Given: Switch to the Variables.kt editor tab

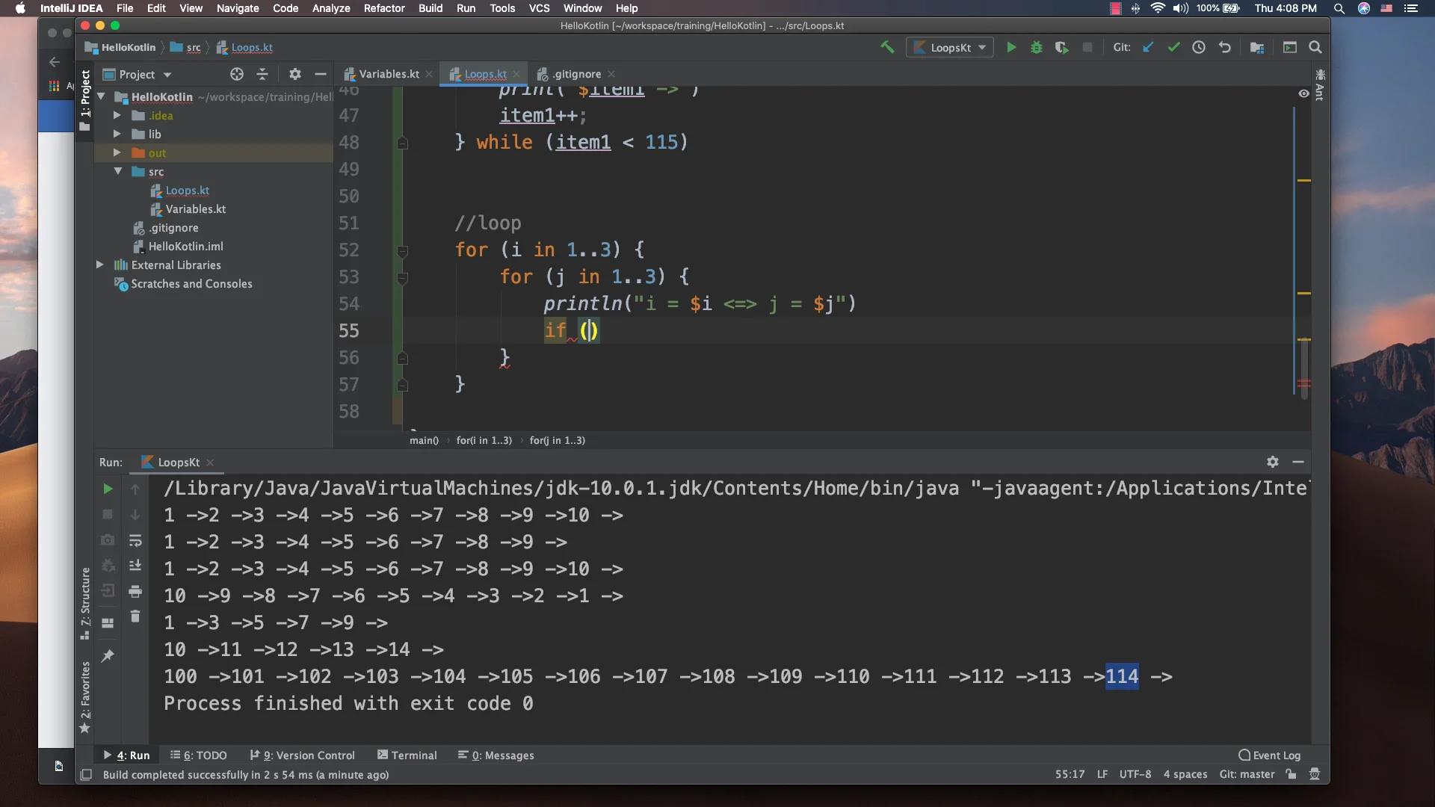Looking at the screenshot, I should click(387, 74).
